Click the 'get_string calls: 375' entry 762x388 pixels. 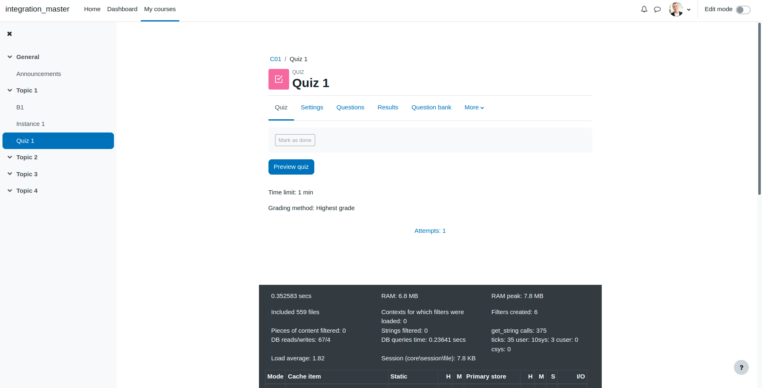click(x=519, y=331)
